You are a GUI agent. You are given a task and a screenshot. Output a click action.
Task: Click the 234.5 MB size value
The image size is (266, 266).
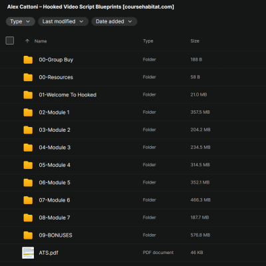[200, 147]
